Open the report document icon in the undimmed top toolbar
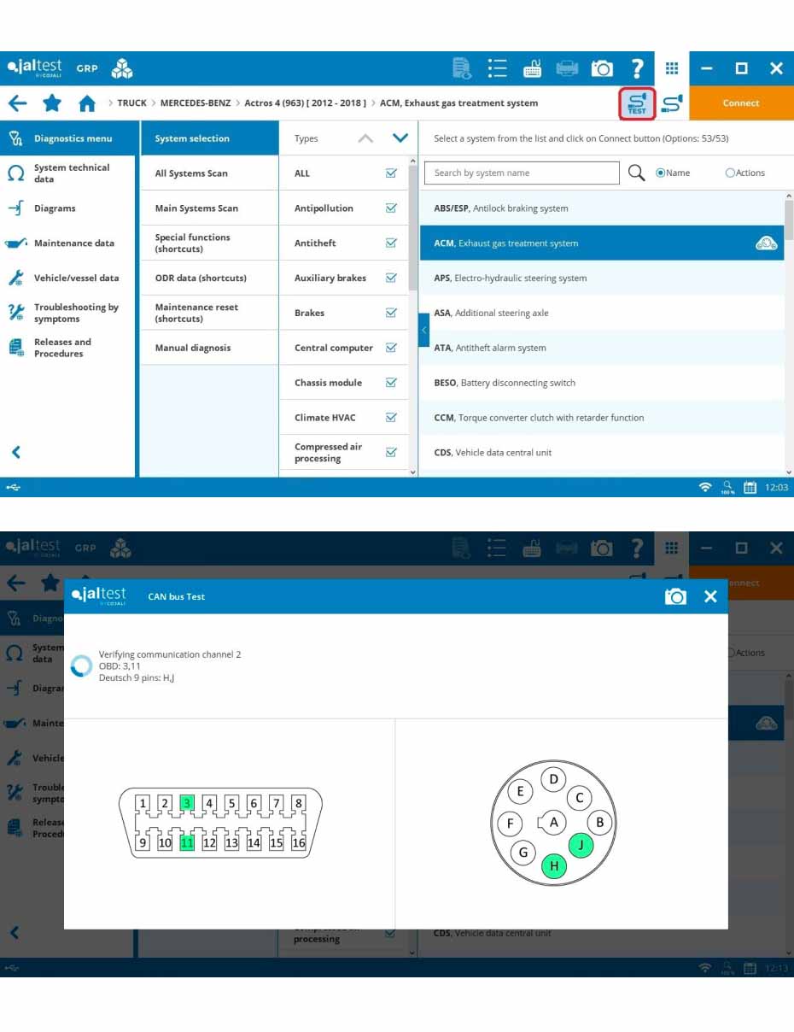The width and height of the screenshot is (794, 1032). 462,68
